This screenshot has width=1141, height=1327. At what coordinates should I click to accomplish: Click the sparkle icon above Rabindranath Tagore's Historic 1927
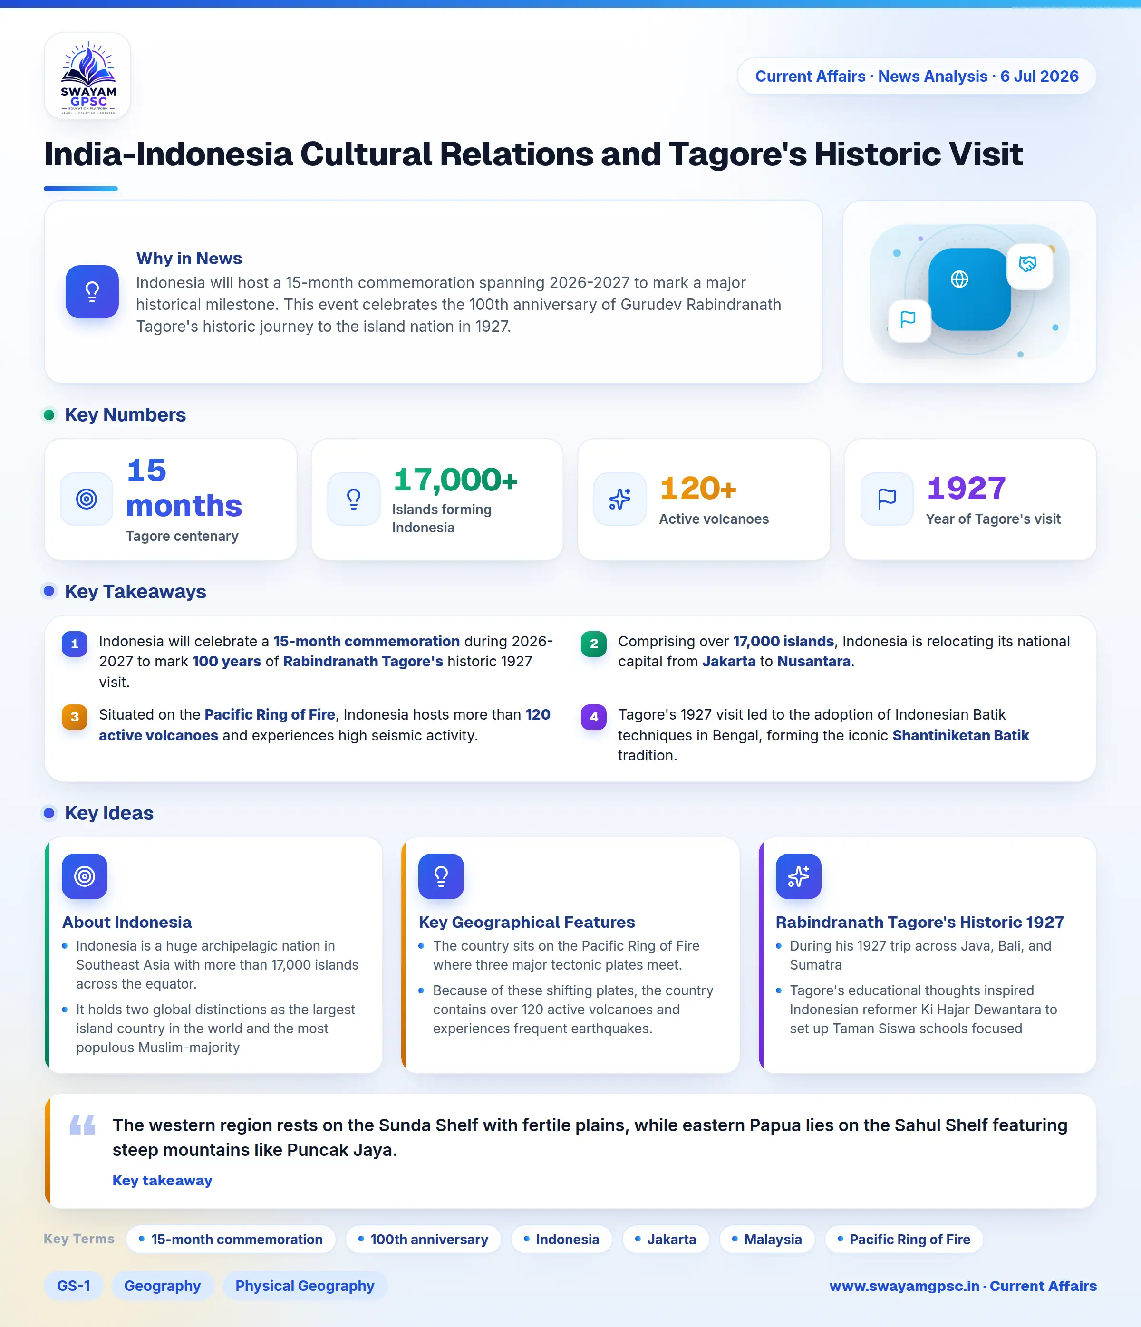(x=798, y=876)
